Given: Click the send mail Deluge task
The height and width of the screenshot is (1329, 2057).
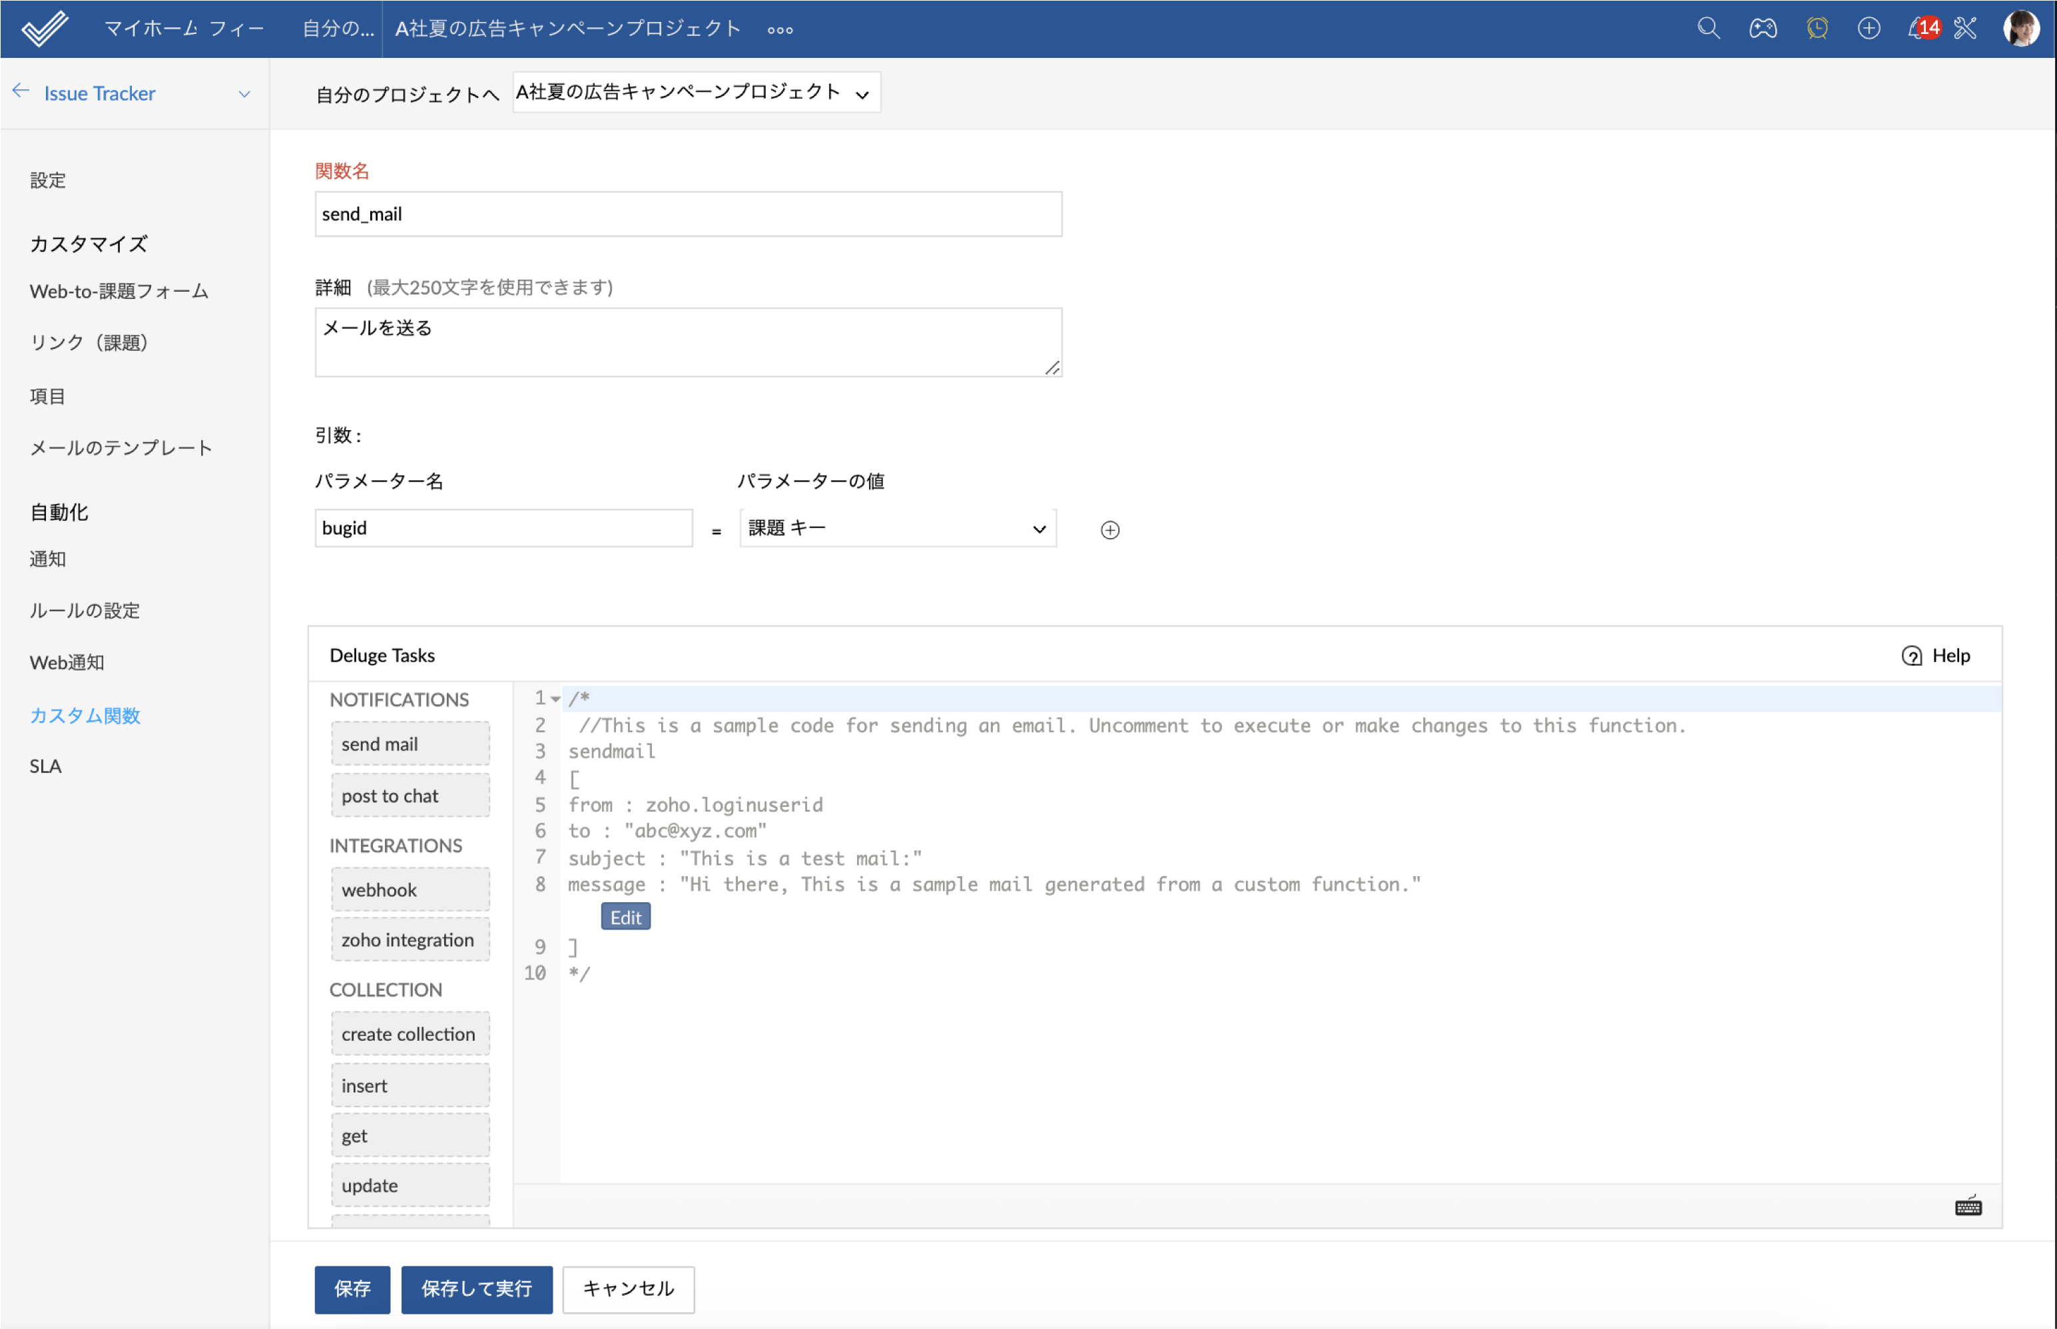Looking at the screenshot, I should tap(410, 744).
